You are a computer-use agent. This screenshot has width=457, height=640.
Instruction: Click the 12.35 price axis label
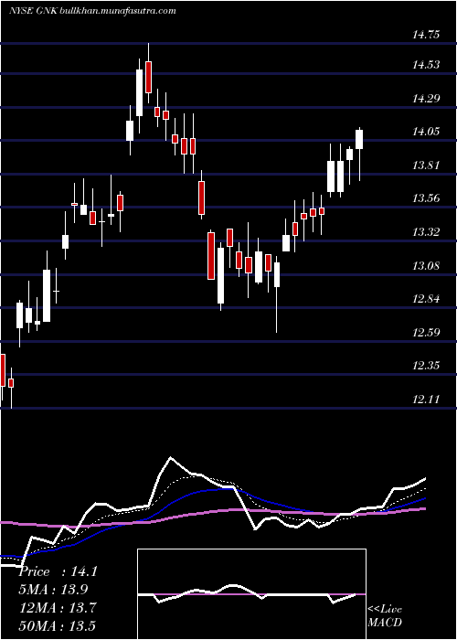(426, 366)
